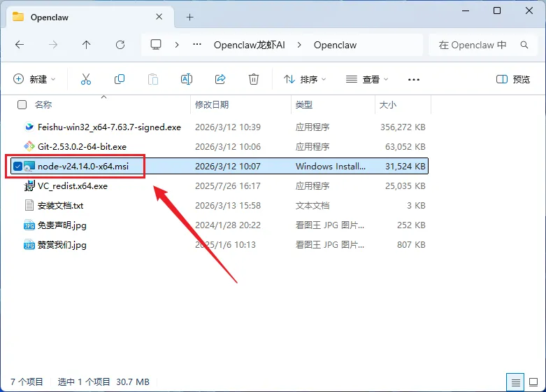Viewport: 546px width, 392px height.
Task: Click the 文本文档 type cell
Action: [x=312, y=206]
